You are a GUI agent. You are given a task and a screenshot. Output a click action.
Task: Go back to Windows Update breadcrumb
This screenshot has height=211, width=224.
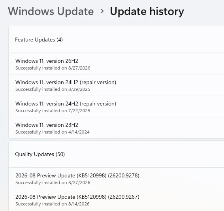pos(51,11)
